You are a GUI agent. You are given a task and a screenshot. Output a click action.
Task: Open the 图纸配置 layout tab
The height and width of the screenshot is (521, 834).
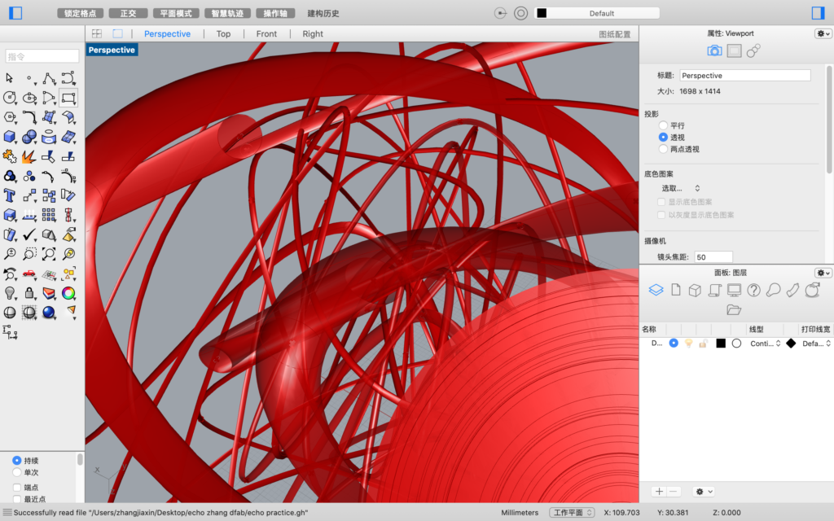614,34
